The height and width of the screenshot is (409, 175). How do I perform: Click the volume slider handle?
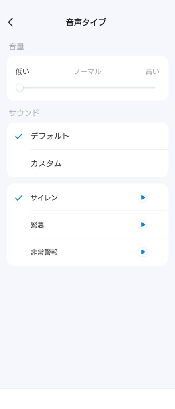(x=20, y=87)
